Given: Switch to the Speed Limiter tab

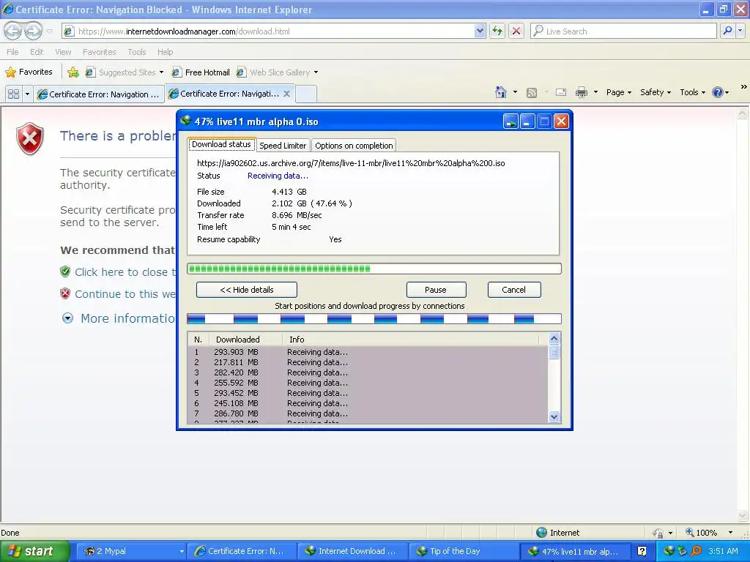Looking at the screenshot, I should pos(283,146).
